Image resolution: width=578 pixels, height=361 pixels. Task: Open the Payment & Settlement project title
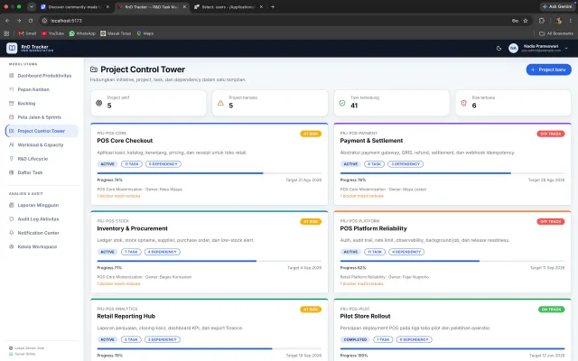coord(371,141)
